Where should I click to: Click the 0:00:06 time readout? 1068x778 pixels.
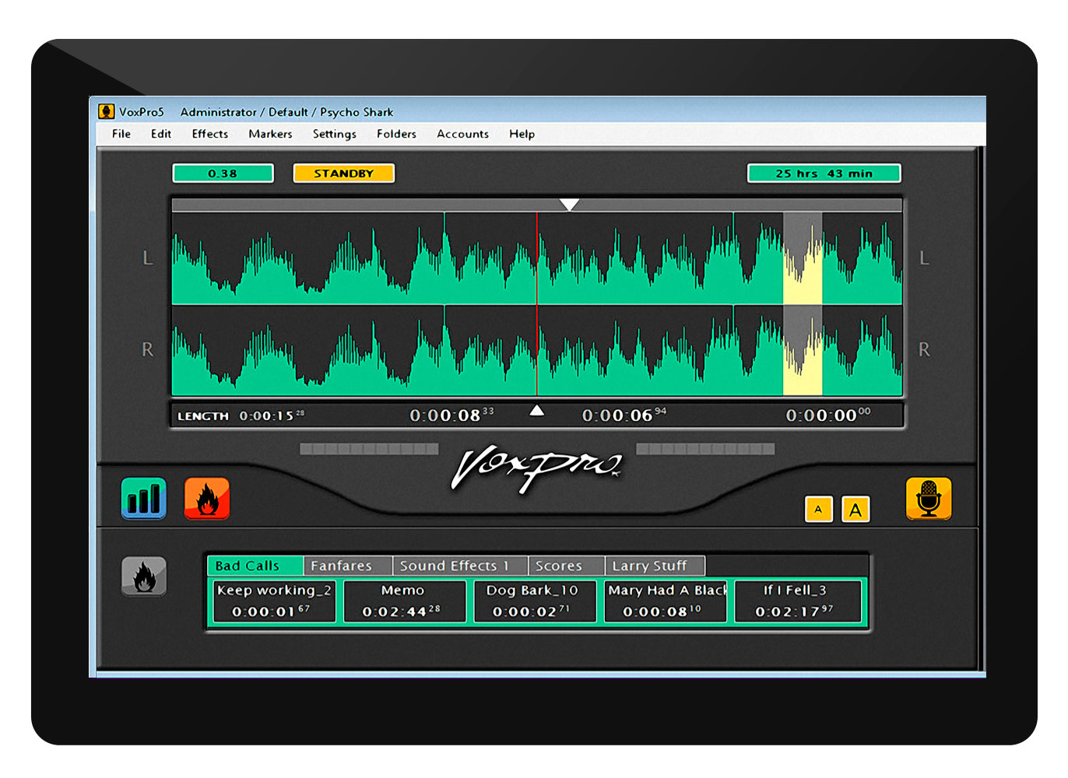624,415
